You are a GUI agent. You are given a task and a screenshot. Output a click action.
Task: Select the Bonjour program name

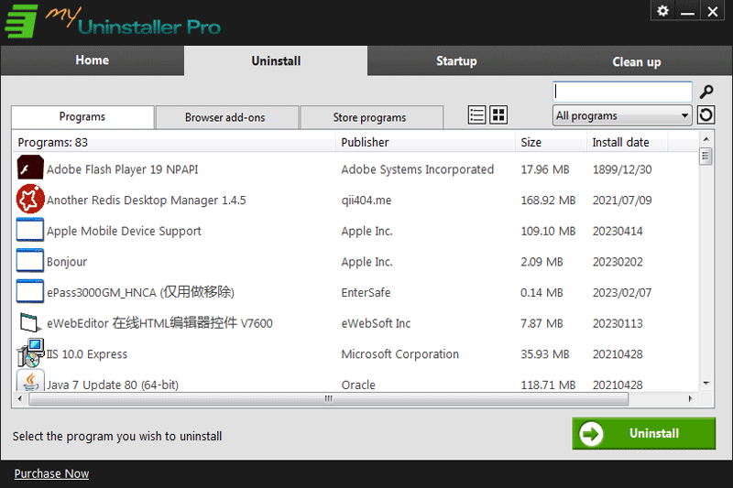point(67,262)
